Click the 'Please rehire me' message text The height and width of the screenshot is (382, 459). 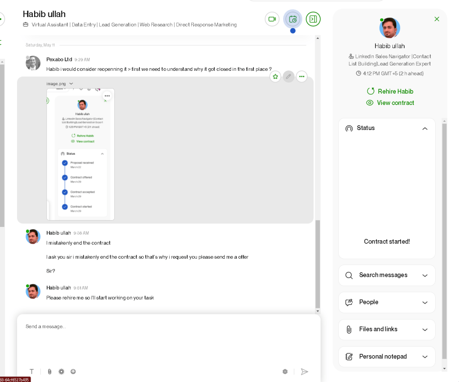[100, 298]
